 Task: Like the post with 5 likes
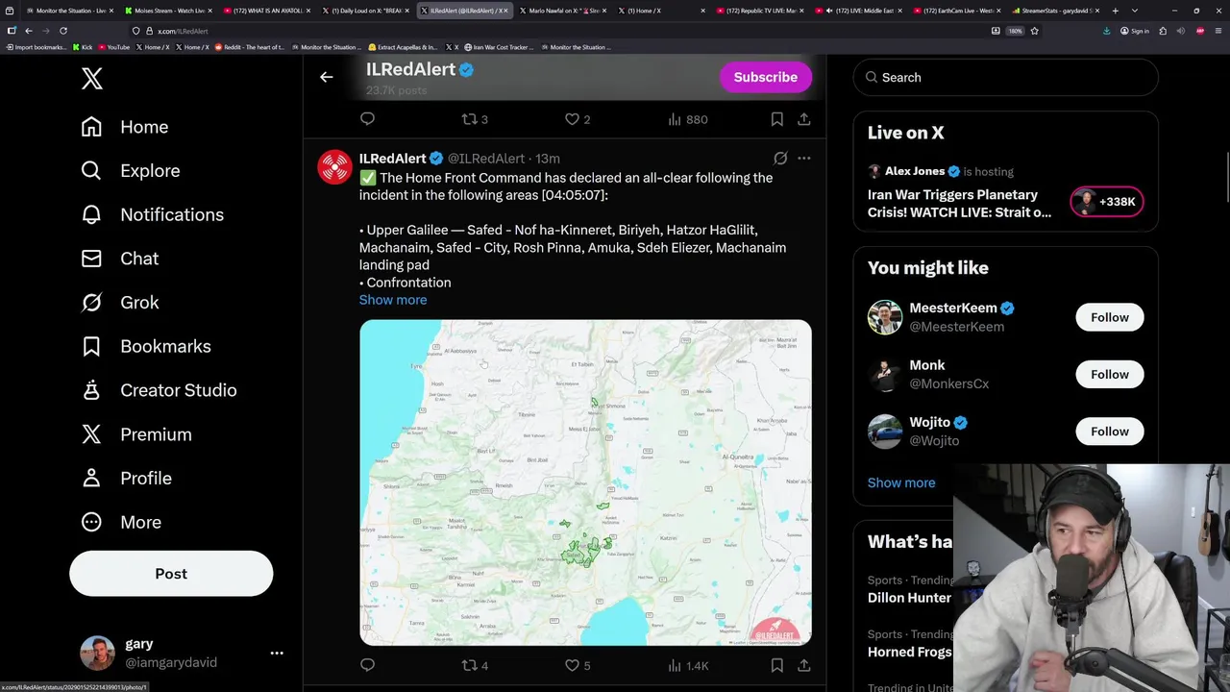(578, 665)
